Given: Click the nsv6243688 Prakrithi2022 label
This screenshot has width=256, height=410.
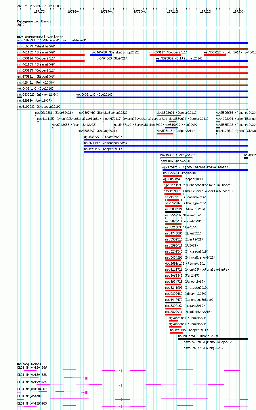Looking at the screenshot, I should [x=74, y=125].
